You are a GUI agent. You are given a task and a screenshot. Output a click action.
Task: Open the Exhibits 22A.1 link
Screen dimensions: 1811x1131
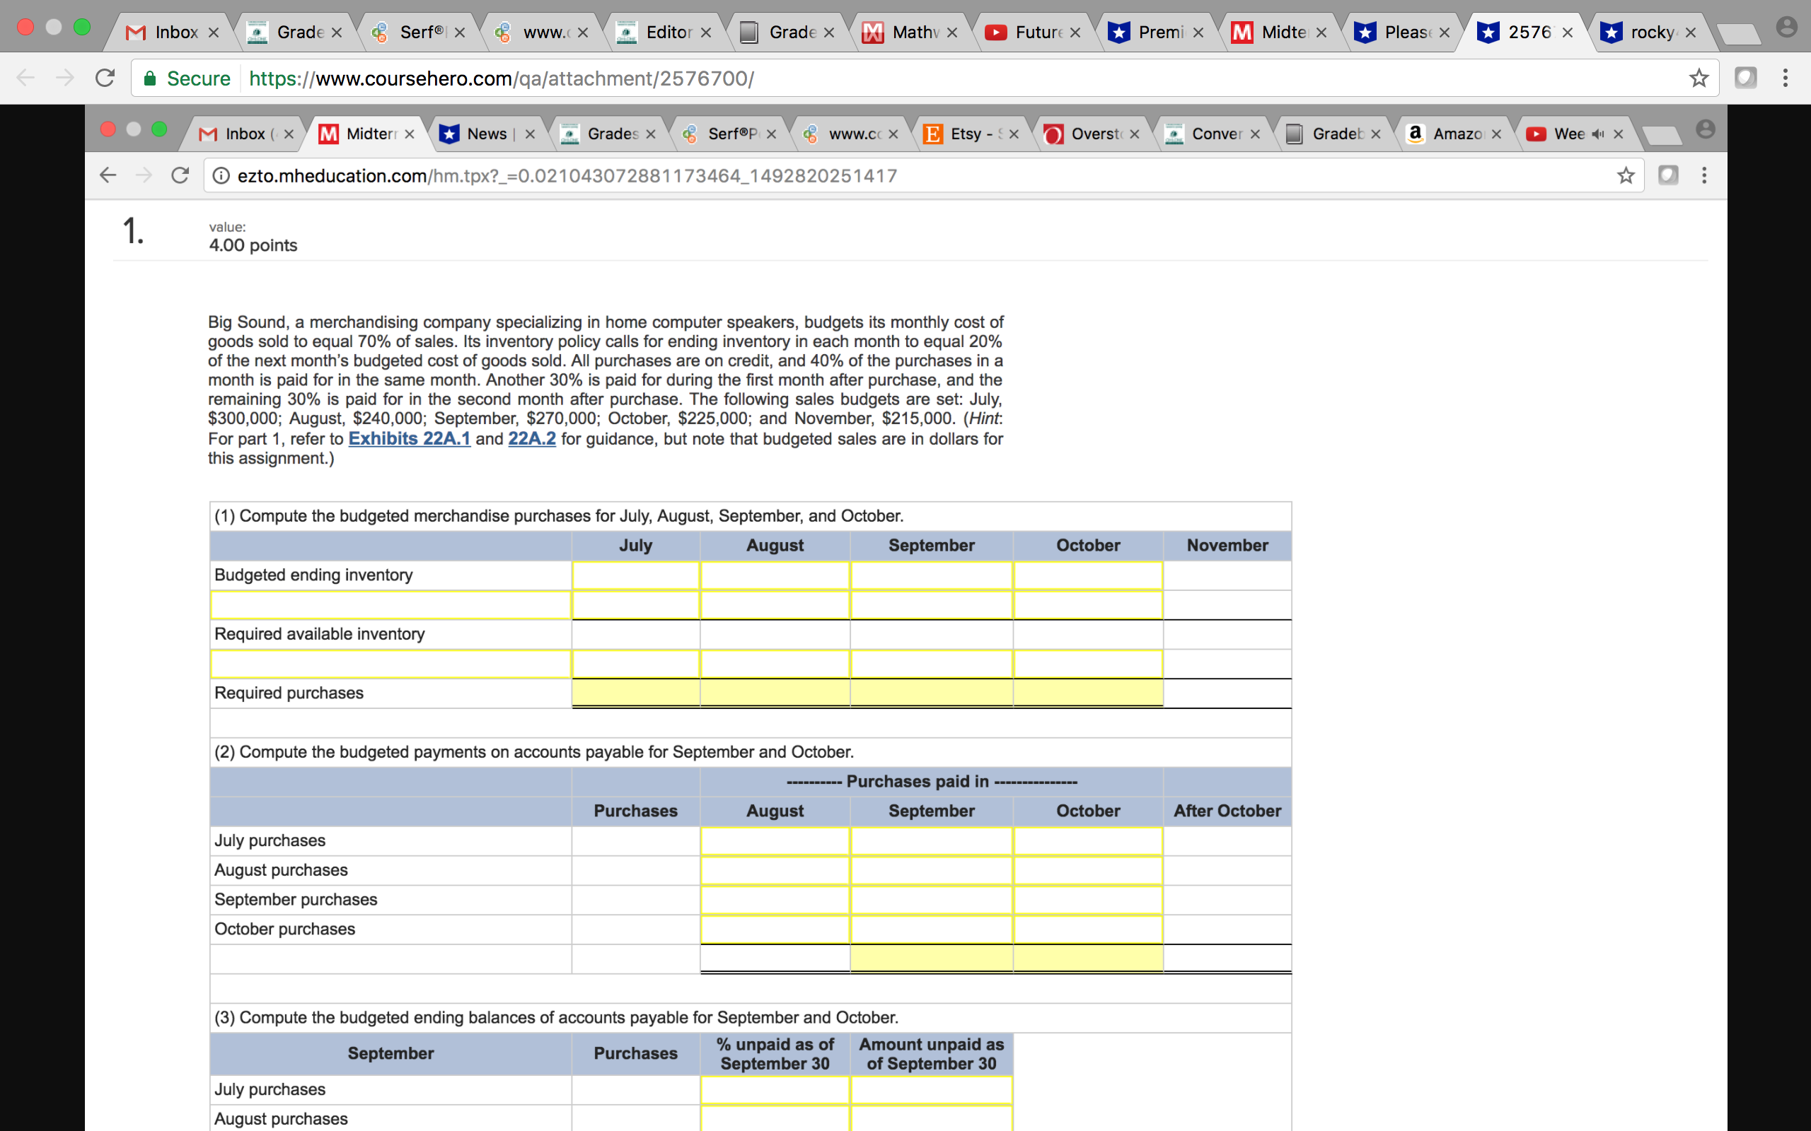pyautogui.click(x=410, y=438)
